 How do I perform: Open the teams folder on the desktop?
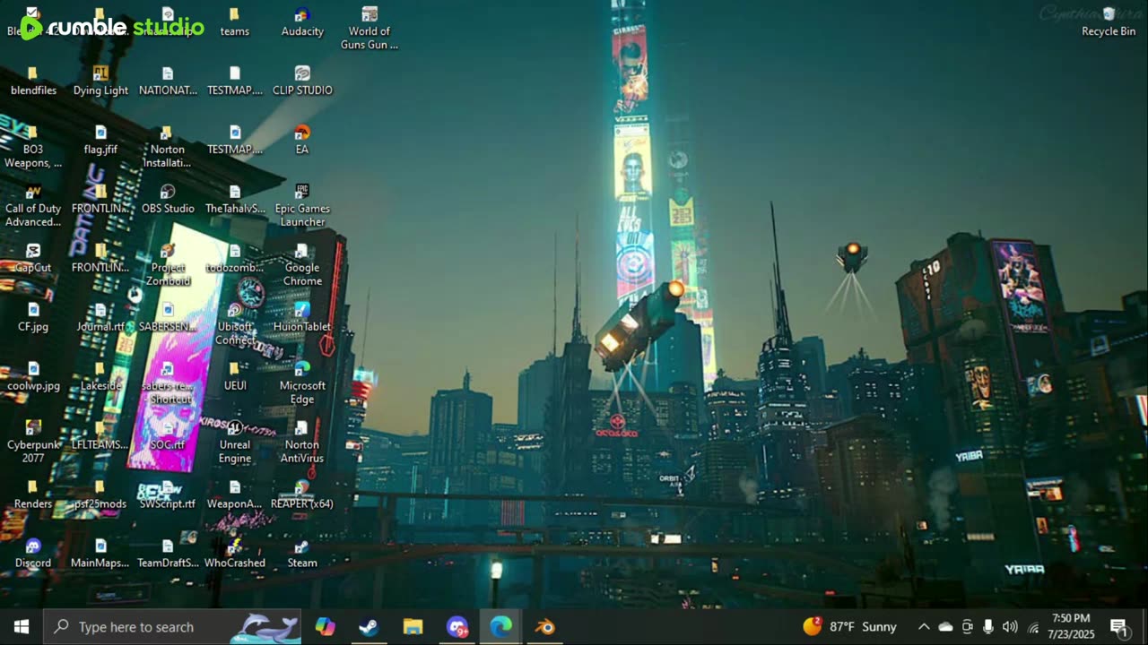click(x=234, y=21)
